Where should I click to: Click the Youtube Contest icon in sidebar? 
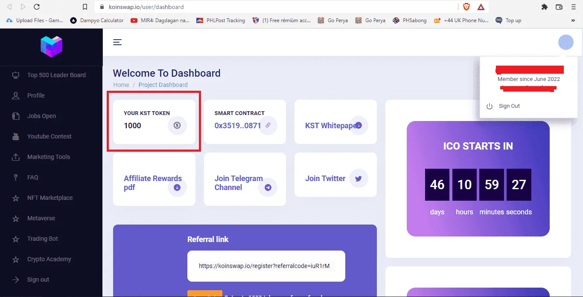point(16,137)
